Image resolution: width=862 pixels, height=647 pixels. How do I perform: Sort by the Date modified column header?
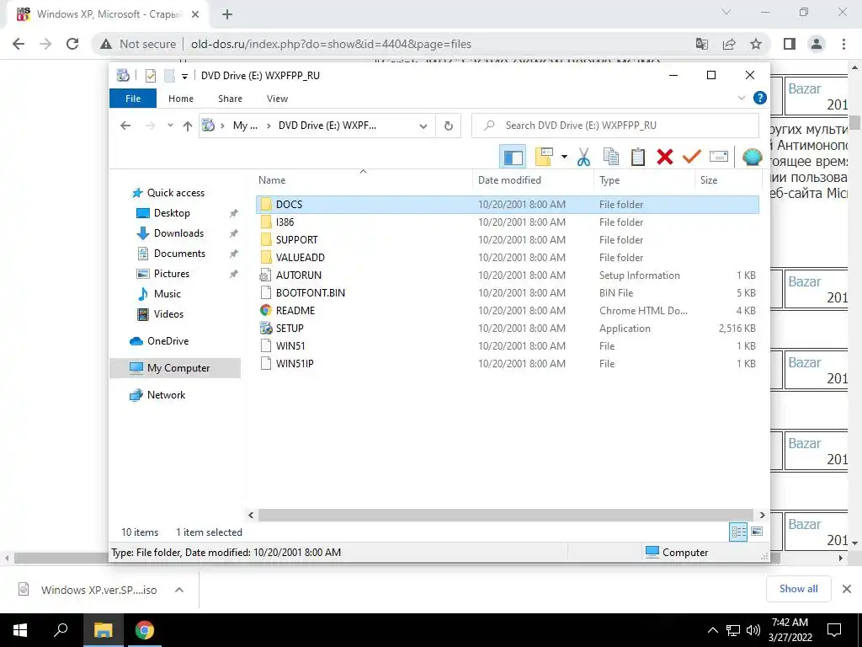pyautogui.click(x=533, y=180)
